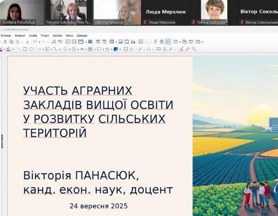Open the Слайд menu
The width and height of the screenshot is (278, 216).
33,36
